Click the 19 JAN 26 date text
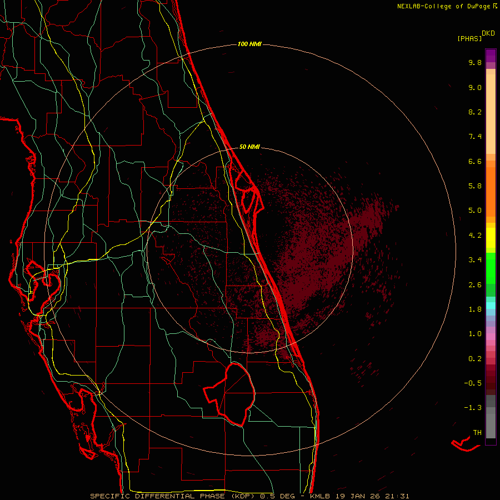Viewport: 500px width, 500px height. click(x=357, y=496)
